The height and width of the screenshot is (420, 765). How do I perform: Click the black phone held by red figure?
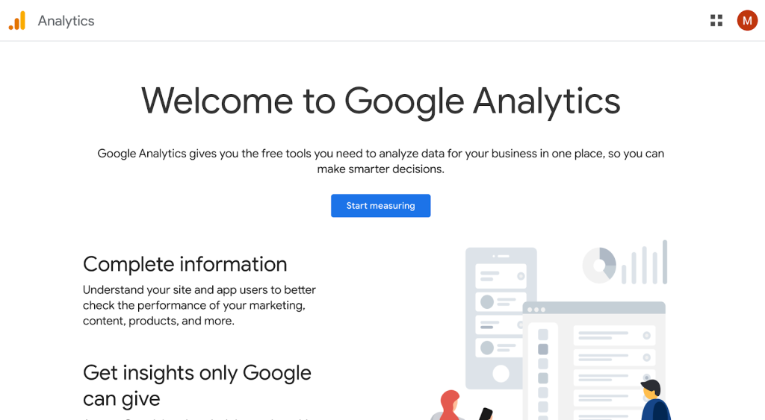486,414
